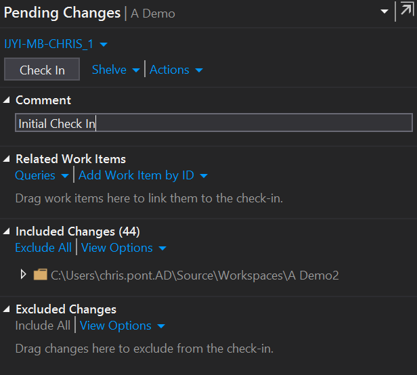Image resolution: width=417 pixels, height=375 pixels.
Task: Select the C:\Users\chris.pont.AD workspace path item
Action: click(195, 275)
